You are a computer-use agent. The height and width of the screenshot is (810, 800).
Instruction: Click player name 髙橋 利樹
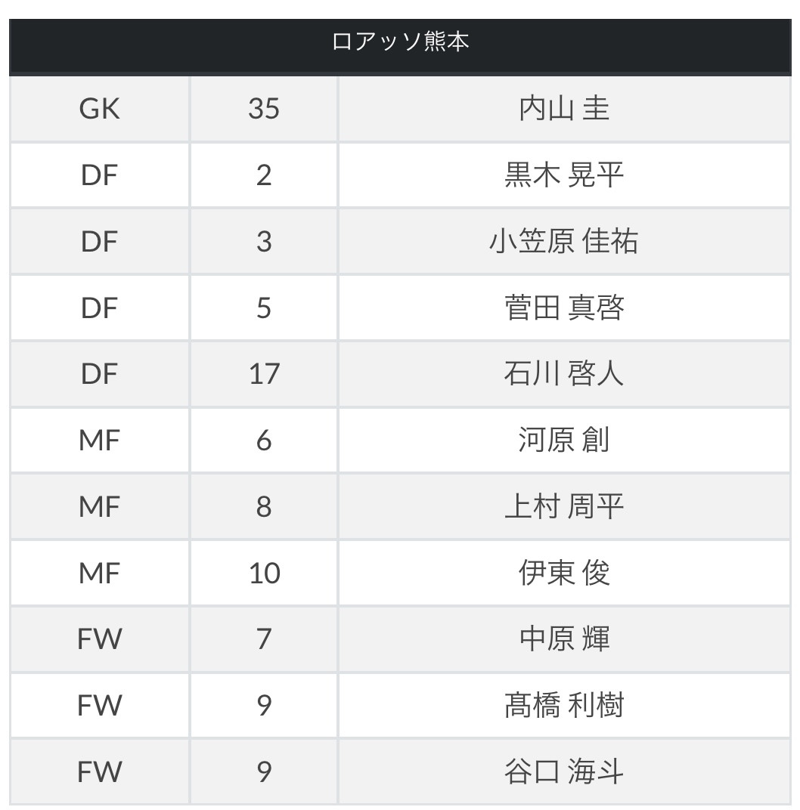point(564,705)
